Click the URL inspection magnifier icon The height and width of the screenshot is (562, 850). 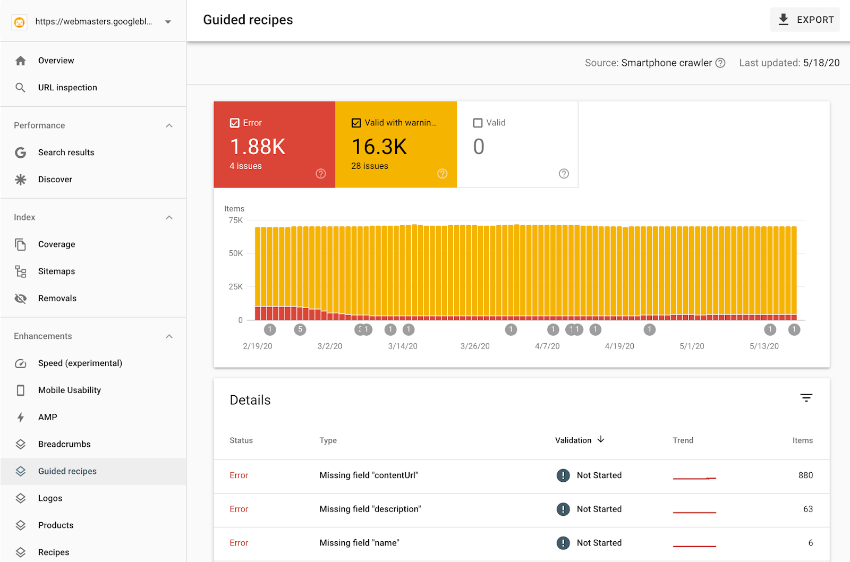tap(20, 87)
